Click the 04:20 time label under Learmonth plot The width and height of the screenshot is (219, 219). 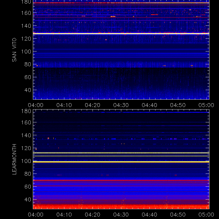click(x=93, y=215)
